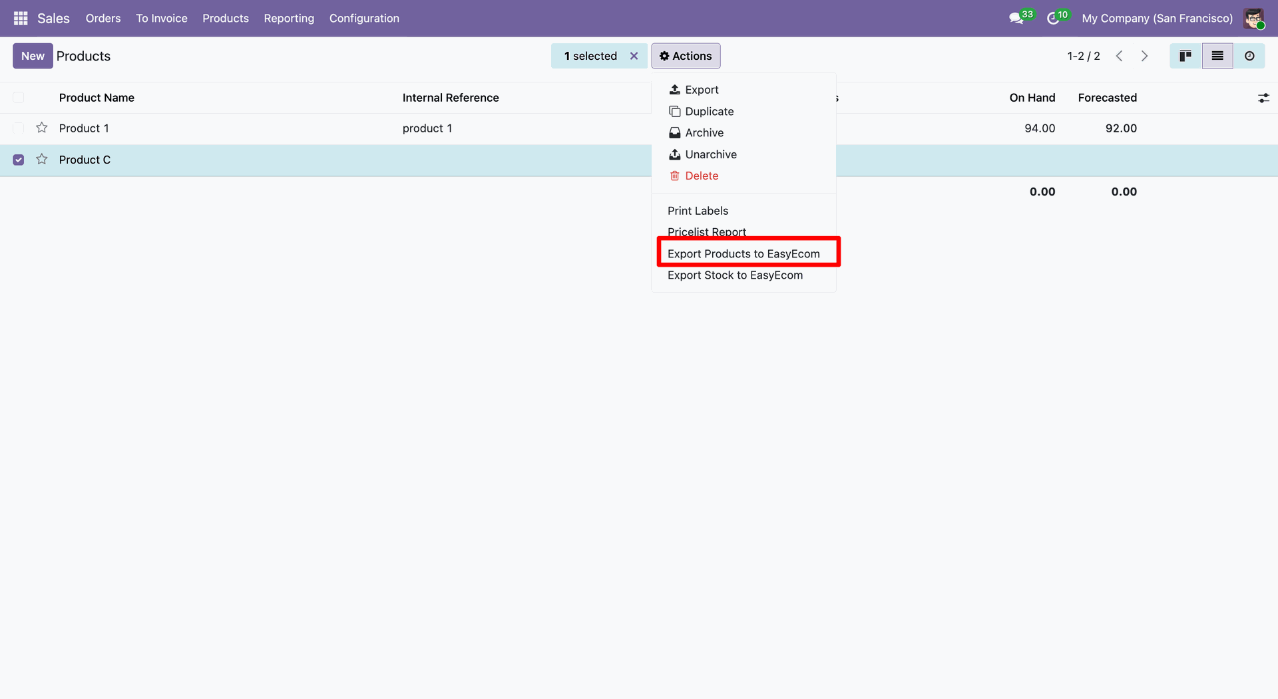Screen dimensions: 1278x699
Task: Open the Products top menu
Action: (226, 18)
